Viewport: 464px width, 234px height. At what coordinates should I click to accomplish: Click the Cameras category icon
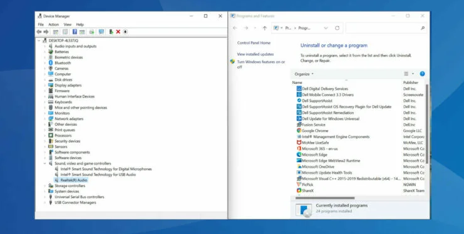pyautogui.click(x=51, y=68)
